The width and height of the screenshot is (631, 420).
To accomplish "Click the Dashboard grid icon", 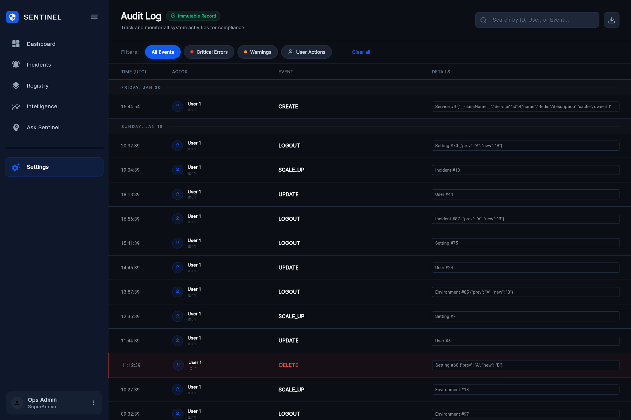I will point(16,44).
